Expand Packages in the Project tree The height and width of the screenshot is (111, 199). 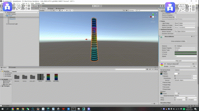point(1,86)
